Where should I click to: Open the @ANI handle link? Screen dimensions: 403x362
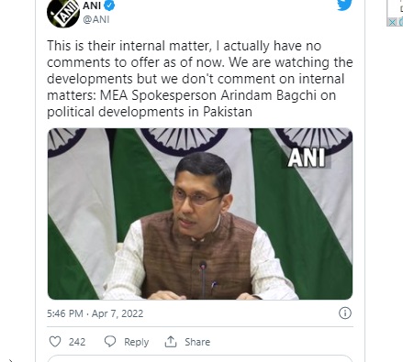coord(96,19)
